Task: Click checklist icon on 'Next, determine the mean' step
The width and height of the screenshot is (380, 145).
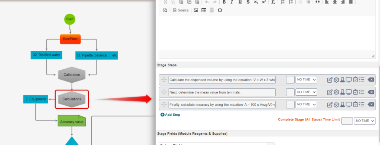Action: 361,92
